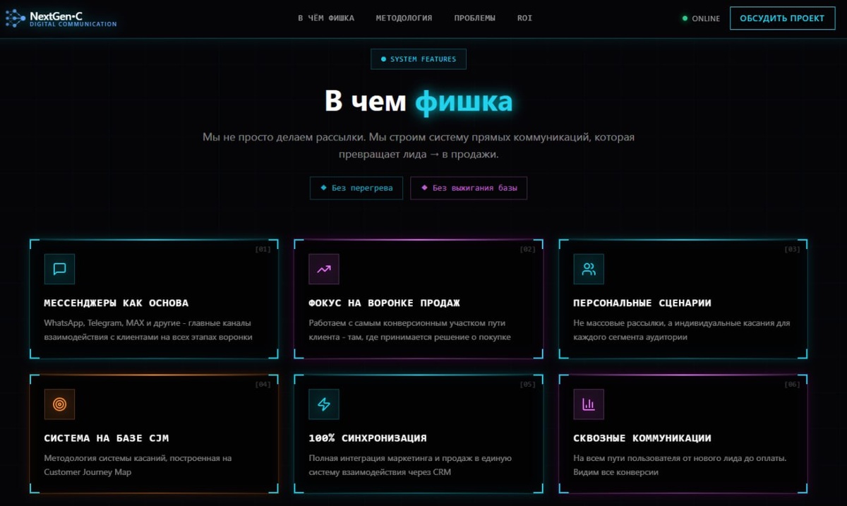
Task: Click the bar chart icon in card 06
Action: [x=589, y=404]
